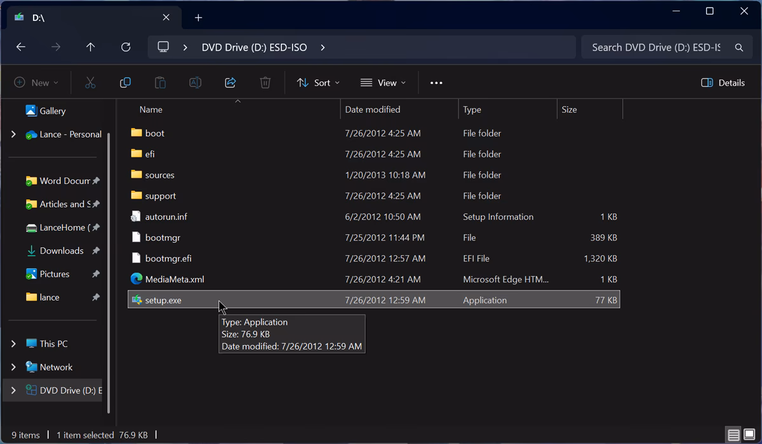Viewport: 762px width, 444px height.
Task: Select the Rename icon
Action: pos(195,82)
